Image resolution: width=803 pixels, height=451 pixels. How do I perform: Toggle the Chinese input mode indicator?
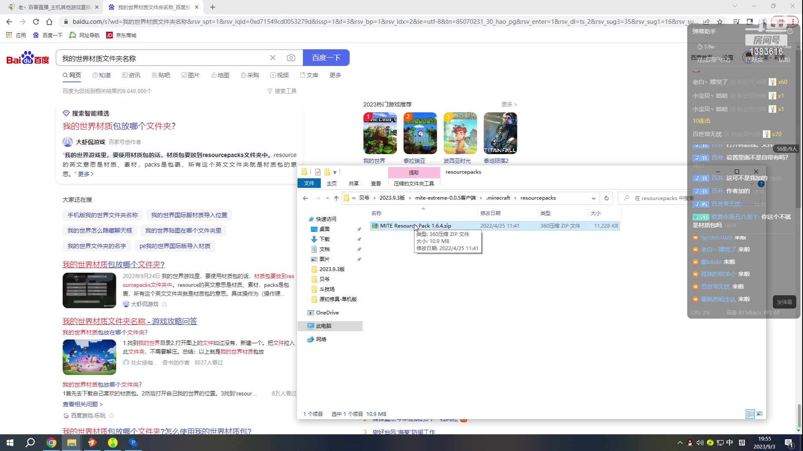[729, 443]
